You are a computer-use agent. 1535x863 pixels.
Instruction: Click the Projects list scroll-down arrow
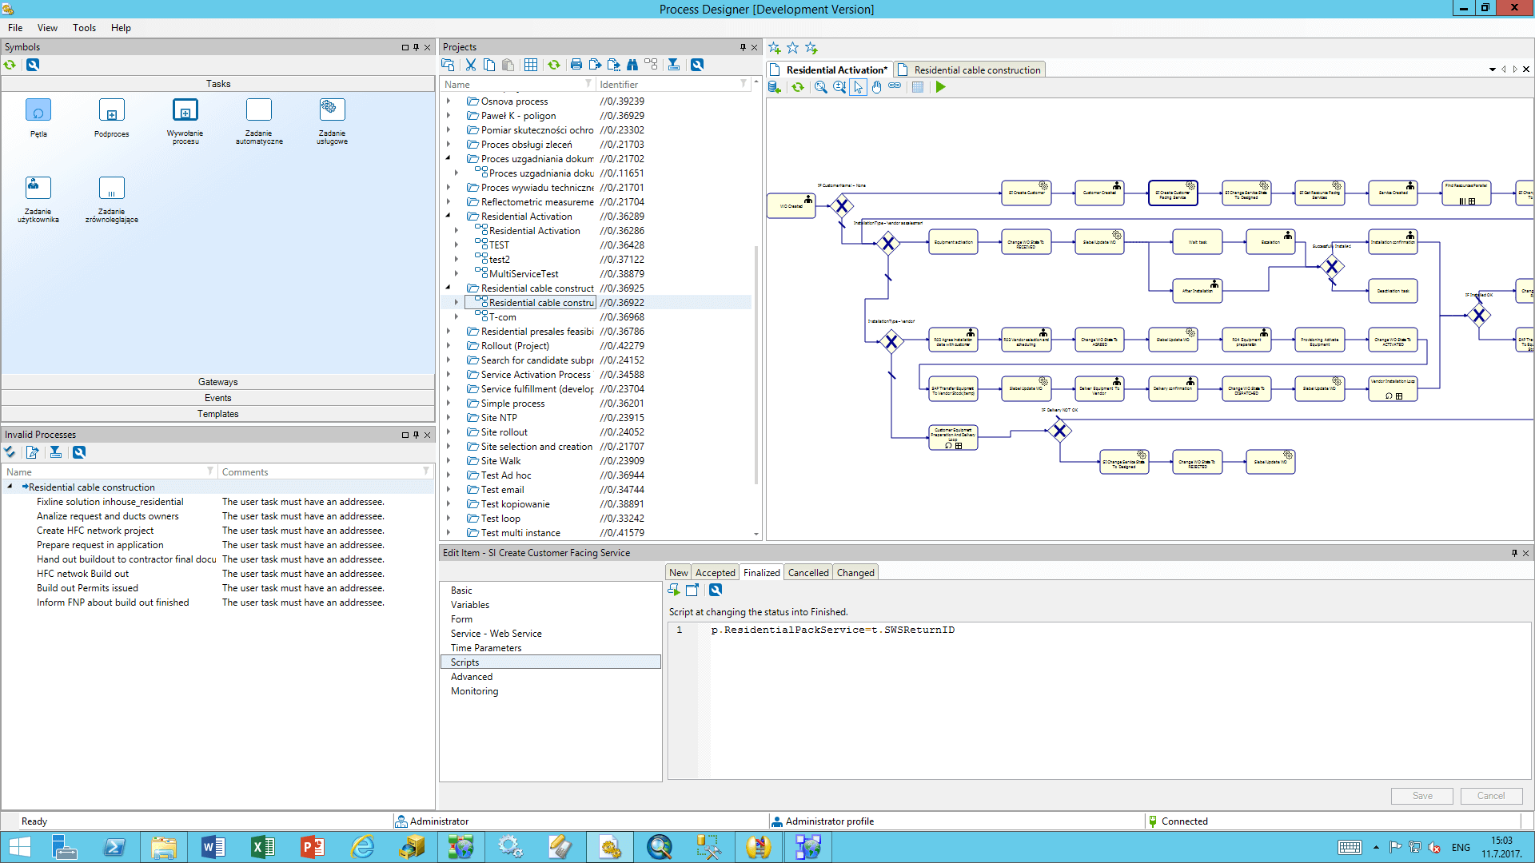[x=756, y=534]
